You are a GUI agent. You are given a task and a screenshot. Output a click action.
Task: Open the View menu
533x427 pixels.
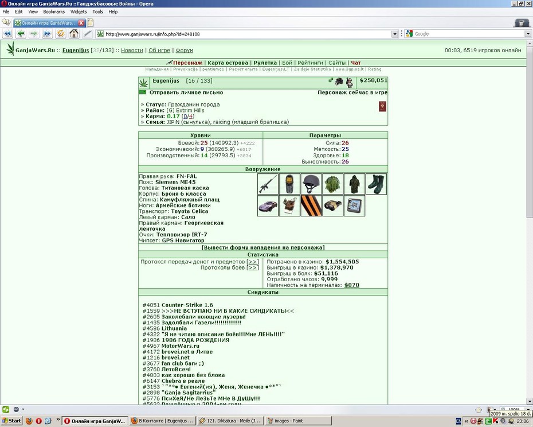(33, 11)
